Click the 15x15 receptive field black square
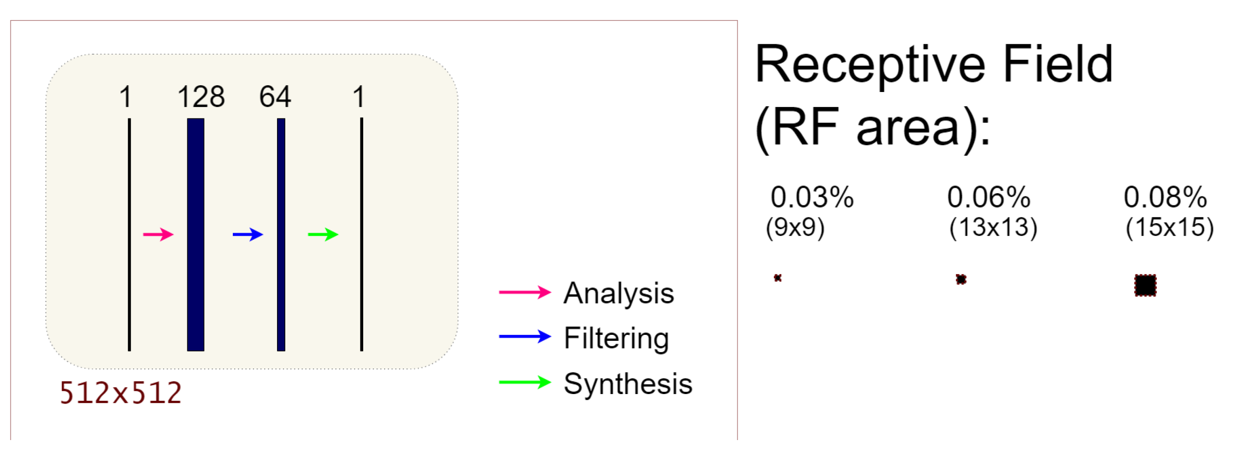The width and height of the screenshot is (1235, 451). click(1145, 285)
